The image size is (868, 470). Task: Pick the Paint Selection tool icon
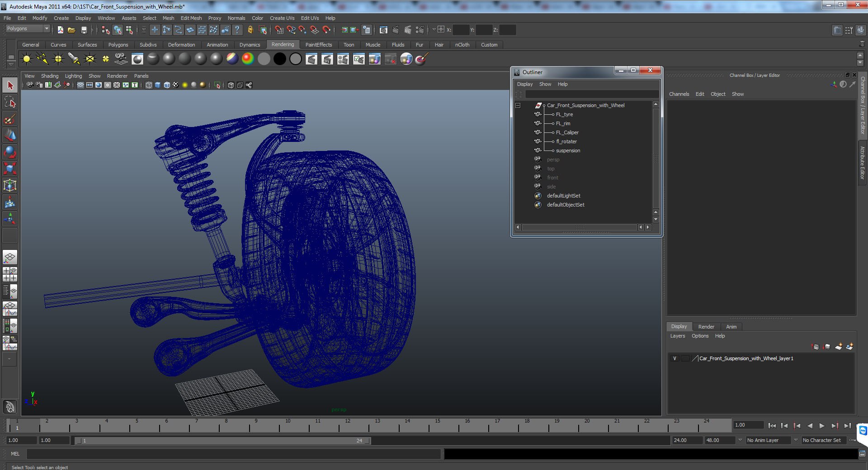tap(10, 119)
